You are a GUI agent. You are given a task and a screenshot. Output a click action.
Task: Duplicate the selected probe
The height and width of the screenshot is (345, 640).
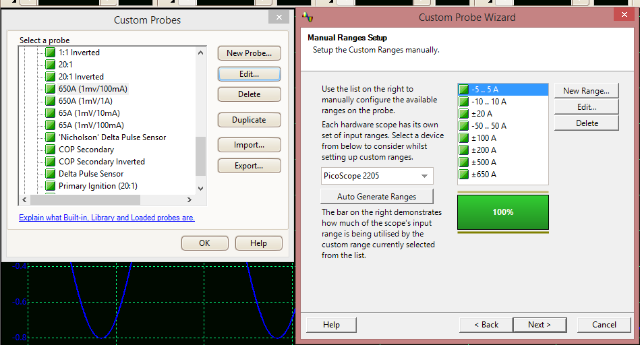(x=249, y=120)
